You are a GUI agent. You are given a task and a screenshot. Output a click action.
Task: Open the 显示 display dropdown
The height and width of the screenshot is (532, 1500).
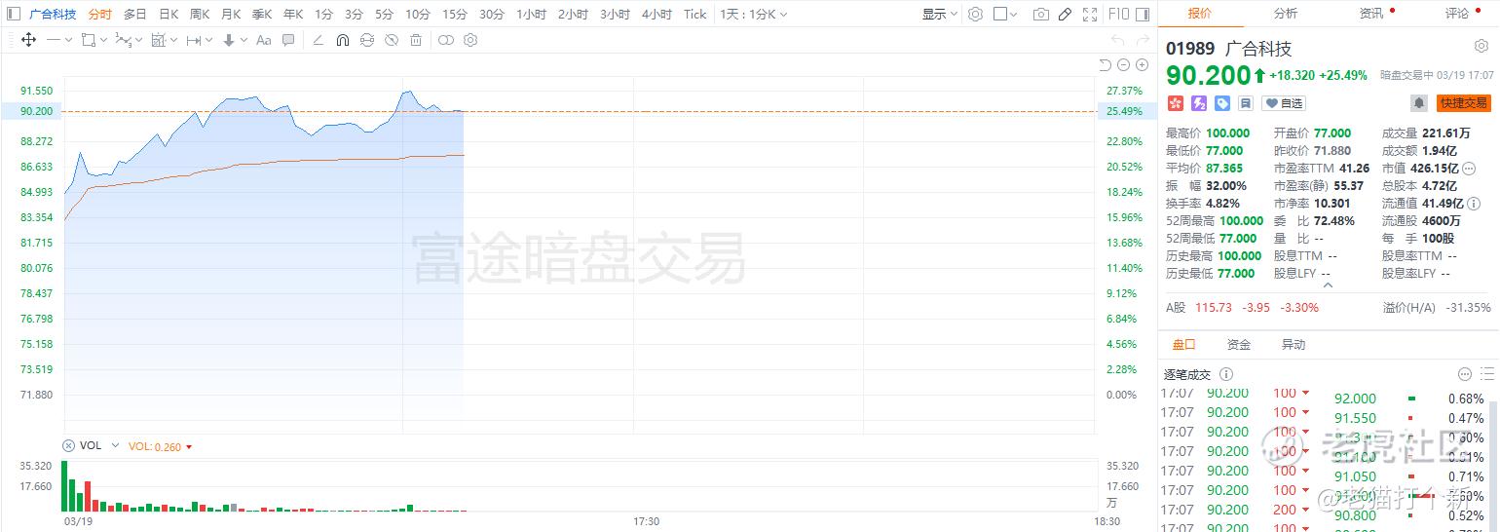pos(939,15)
